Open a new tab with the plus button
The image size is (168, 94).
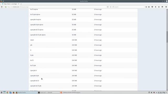click(21, 4)
